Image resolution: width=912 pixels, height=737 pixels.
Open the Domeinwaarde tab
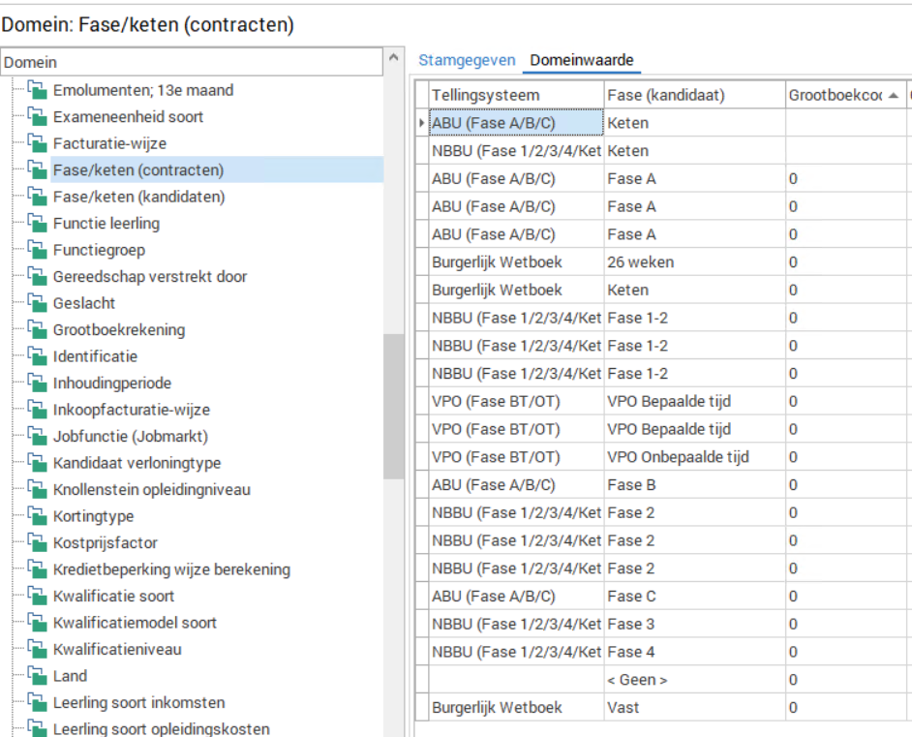582,60
